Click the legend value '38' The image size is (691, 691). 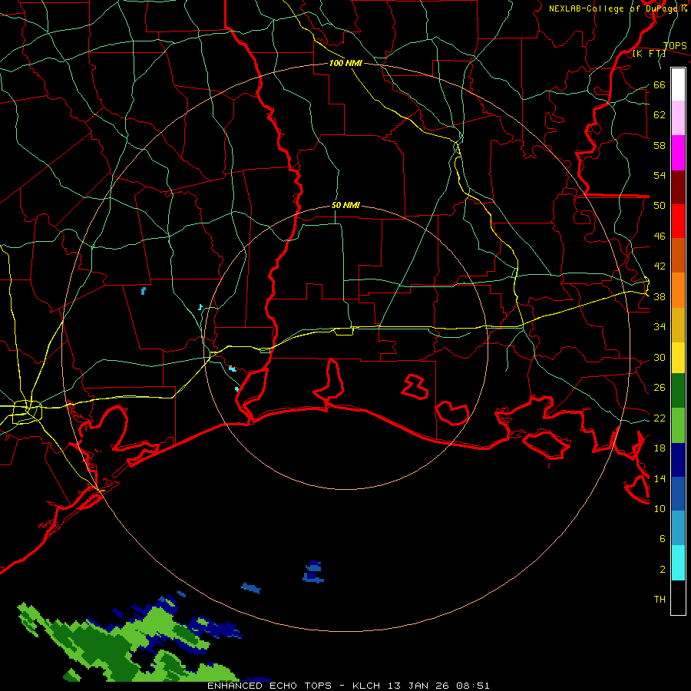coord(660,297)
